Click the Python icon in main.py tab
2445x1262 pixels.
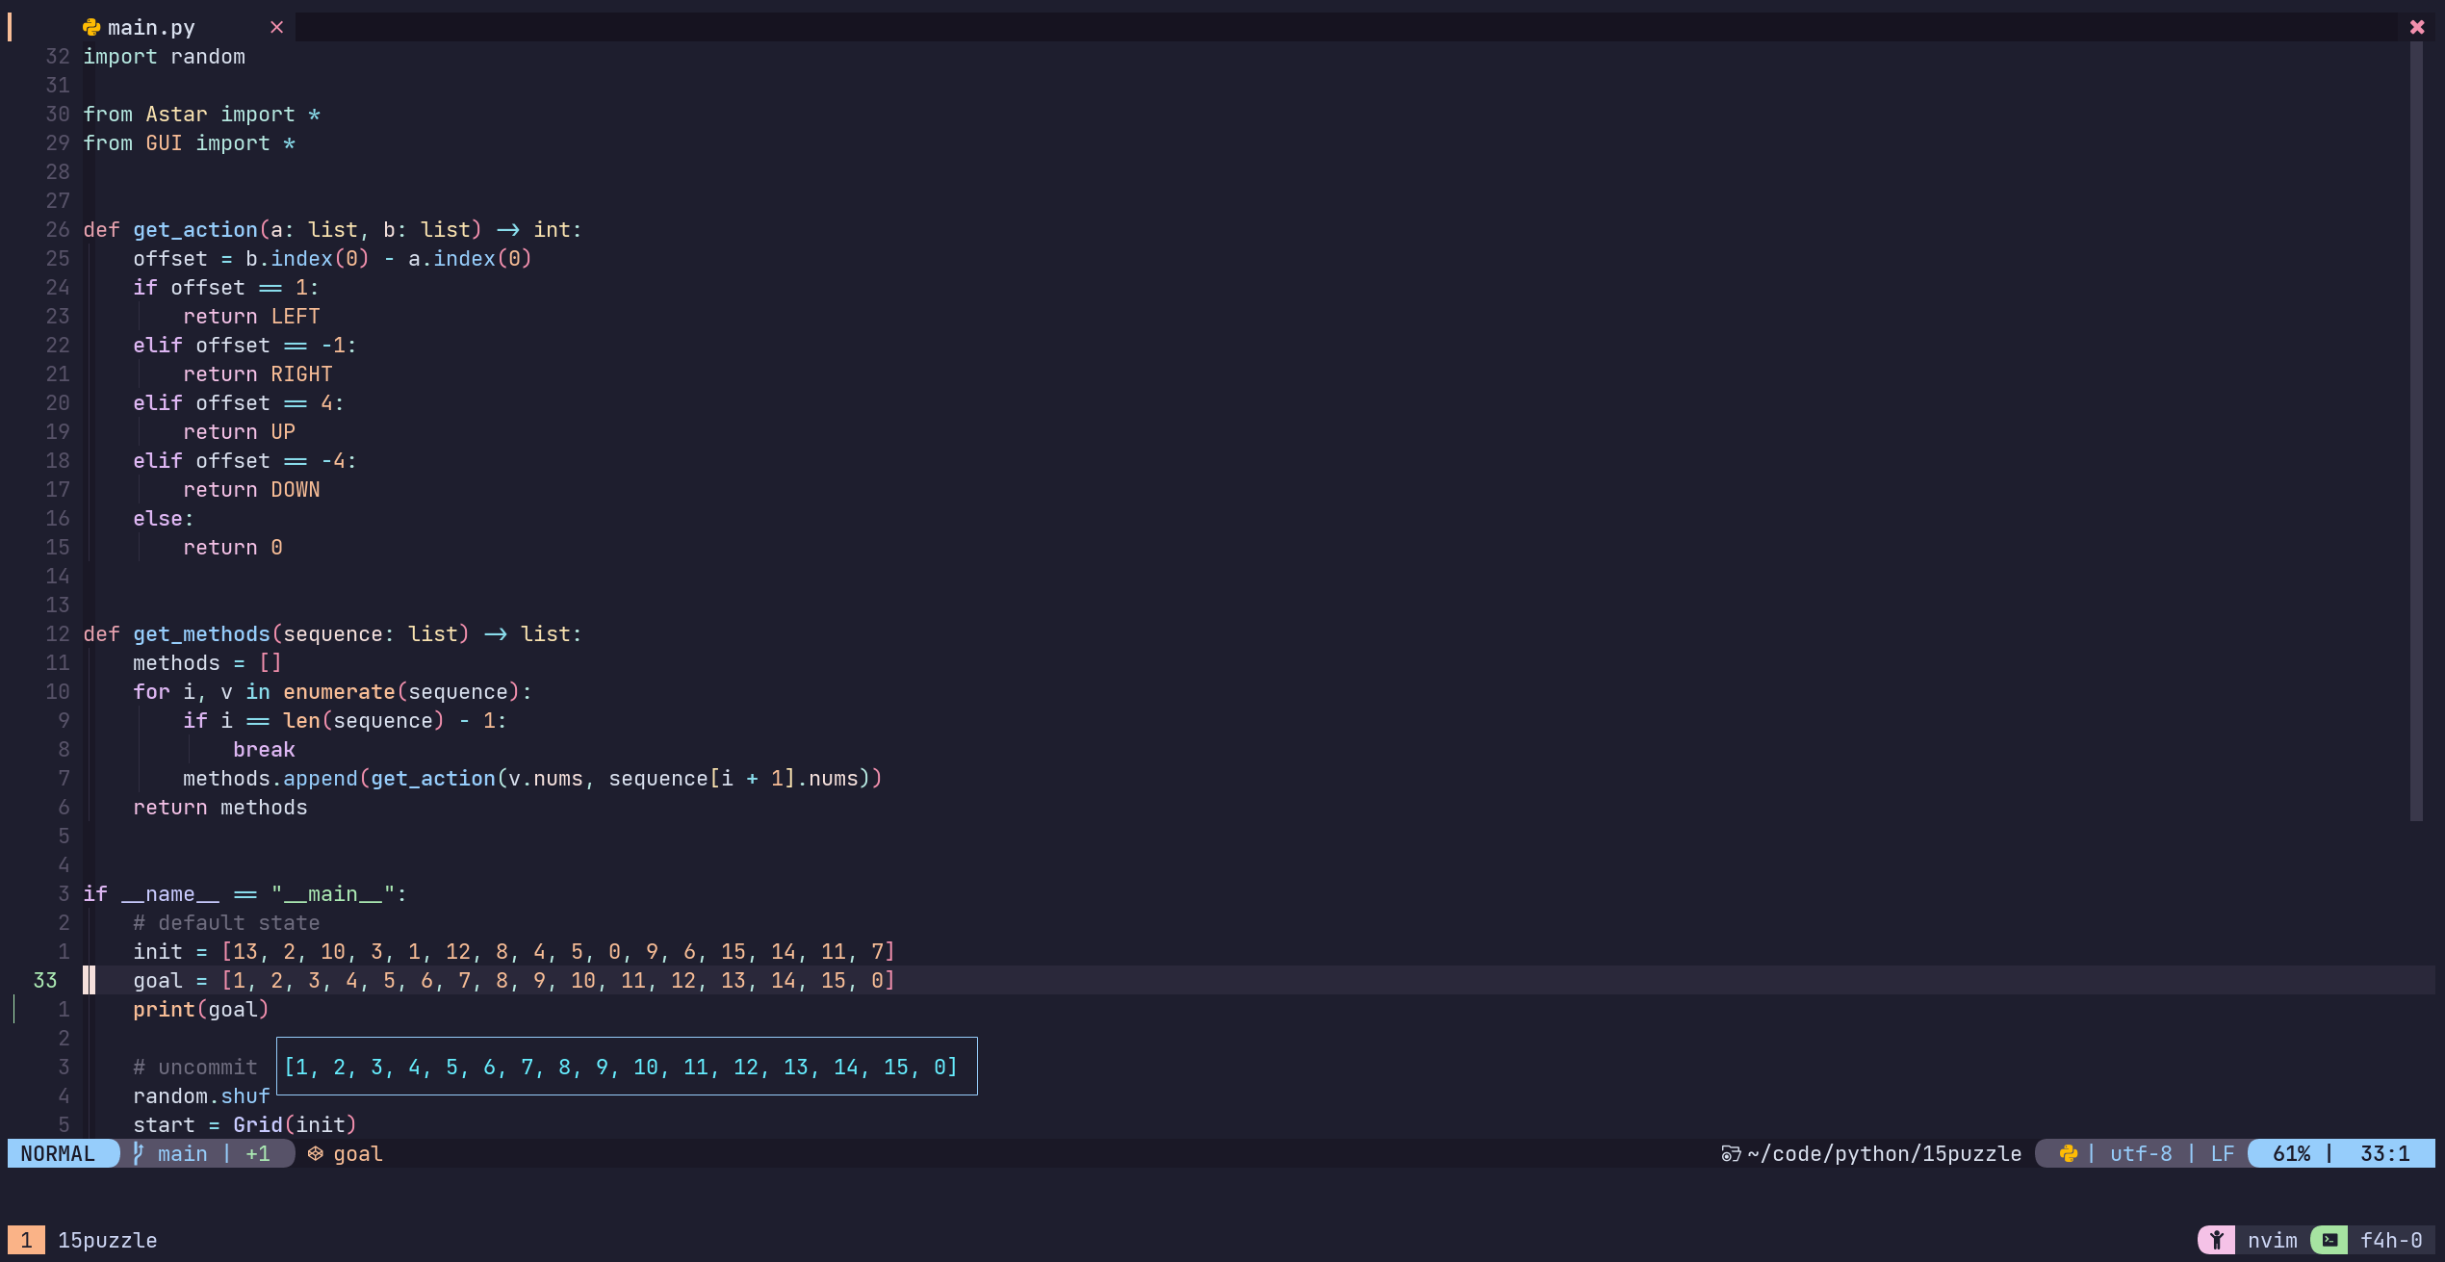91,27
